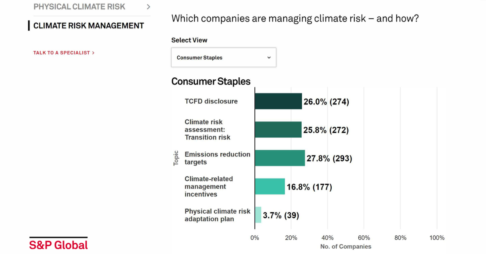Click the Emissions reduction targets bar
The height and width of the screenshot is (254, 486).
pyautogui.click(x=280, y=158)
